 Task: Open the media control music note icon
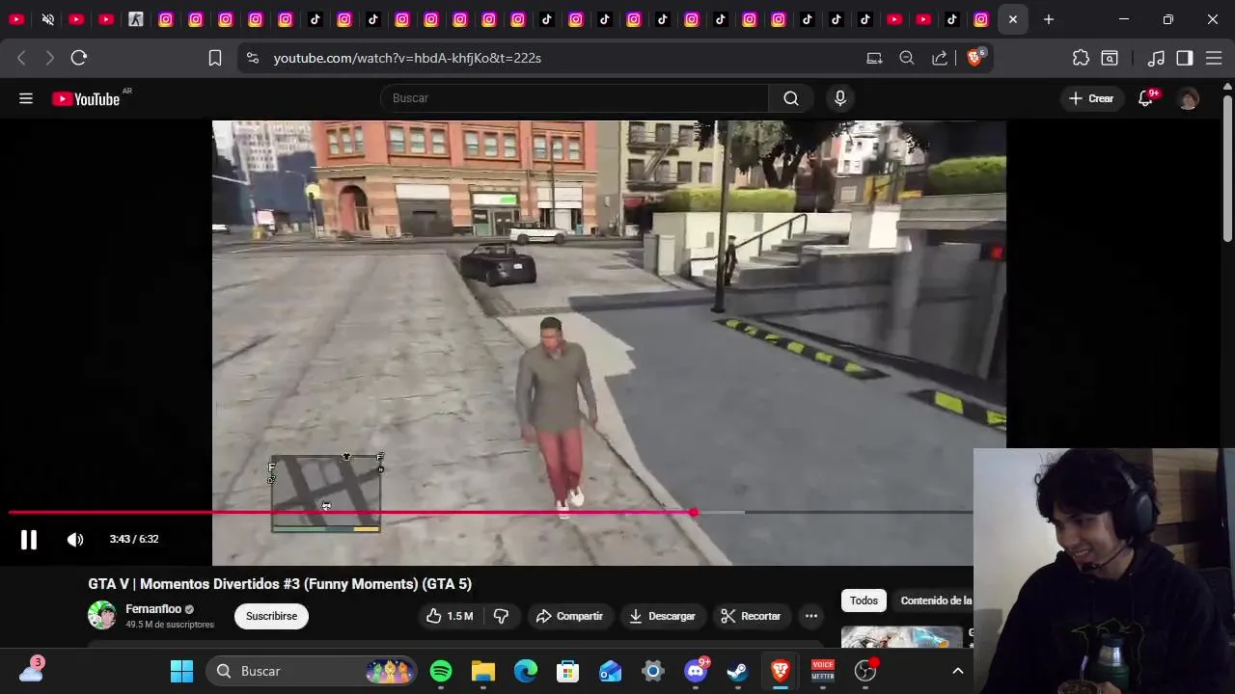pyautogui.click(x=1156, y=58)
